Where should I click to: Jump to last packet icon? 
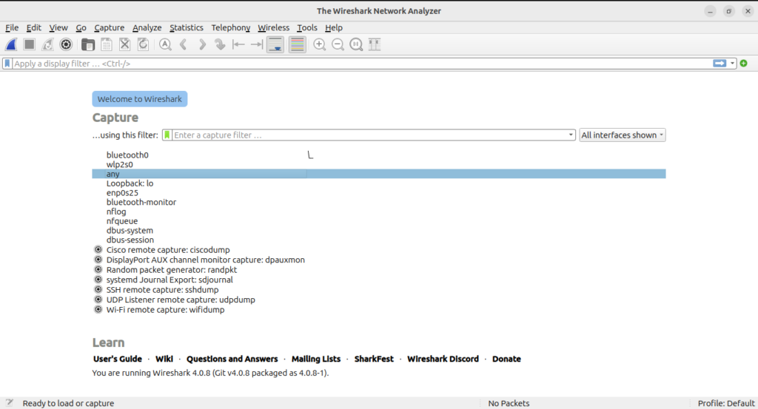(x=257, y=44)
